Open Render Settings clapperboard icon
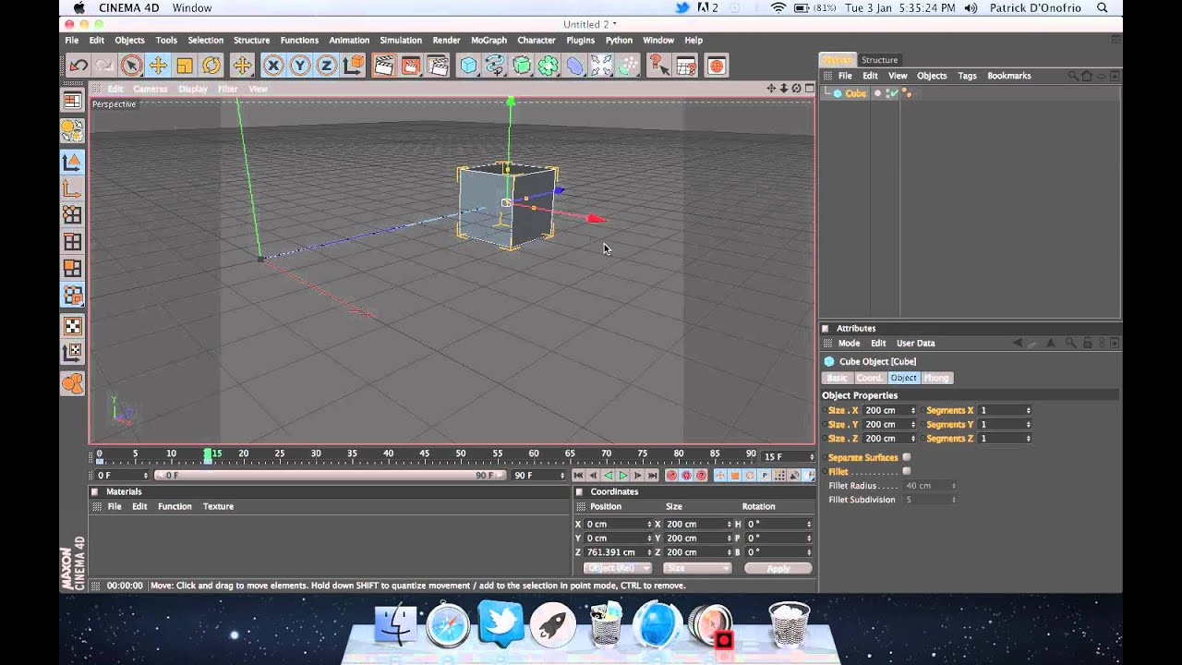The height and width of the screenshot is (665, 1182). [x=438, y=66]
